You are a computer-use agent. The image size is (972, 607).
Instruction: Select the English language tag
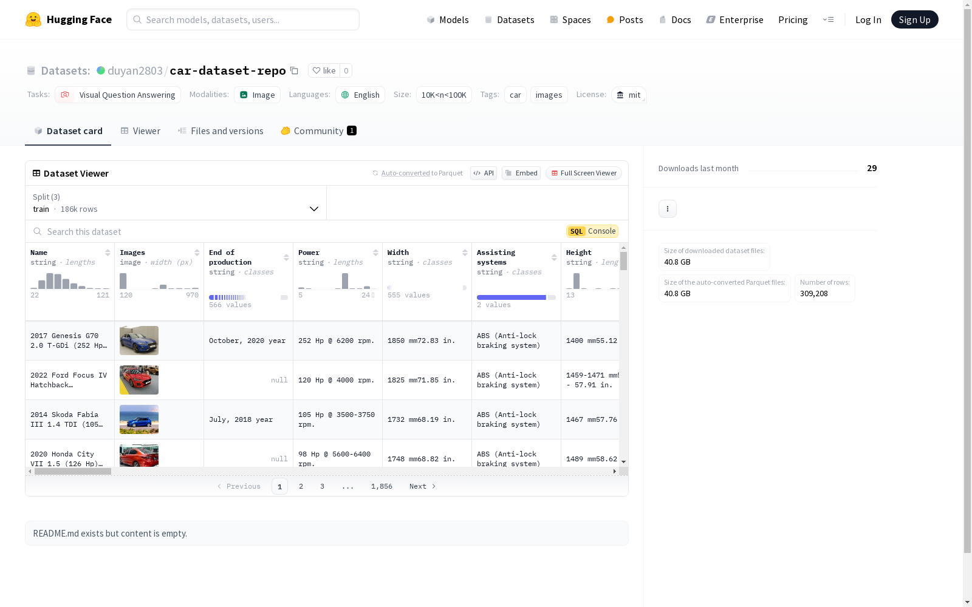point(361,95)
